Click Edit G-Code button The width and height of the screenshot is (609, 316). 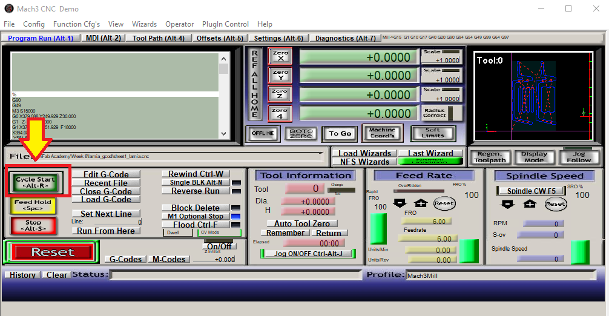click(106, 174)
